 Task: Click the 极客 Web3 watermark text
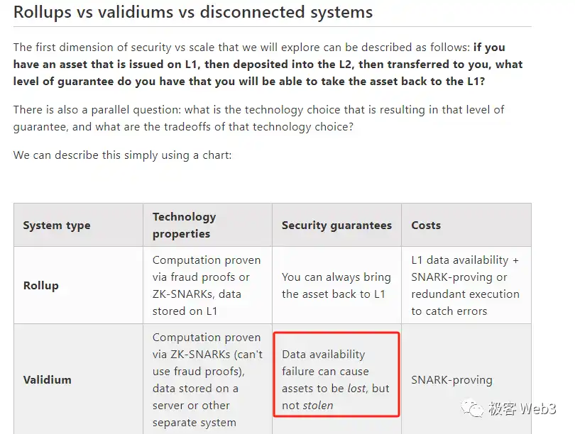tap(522, 408)
